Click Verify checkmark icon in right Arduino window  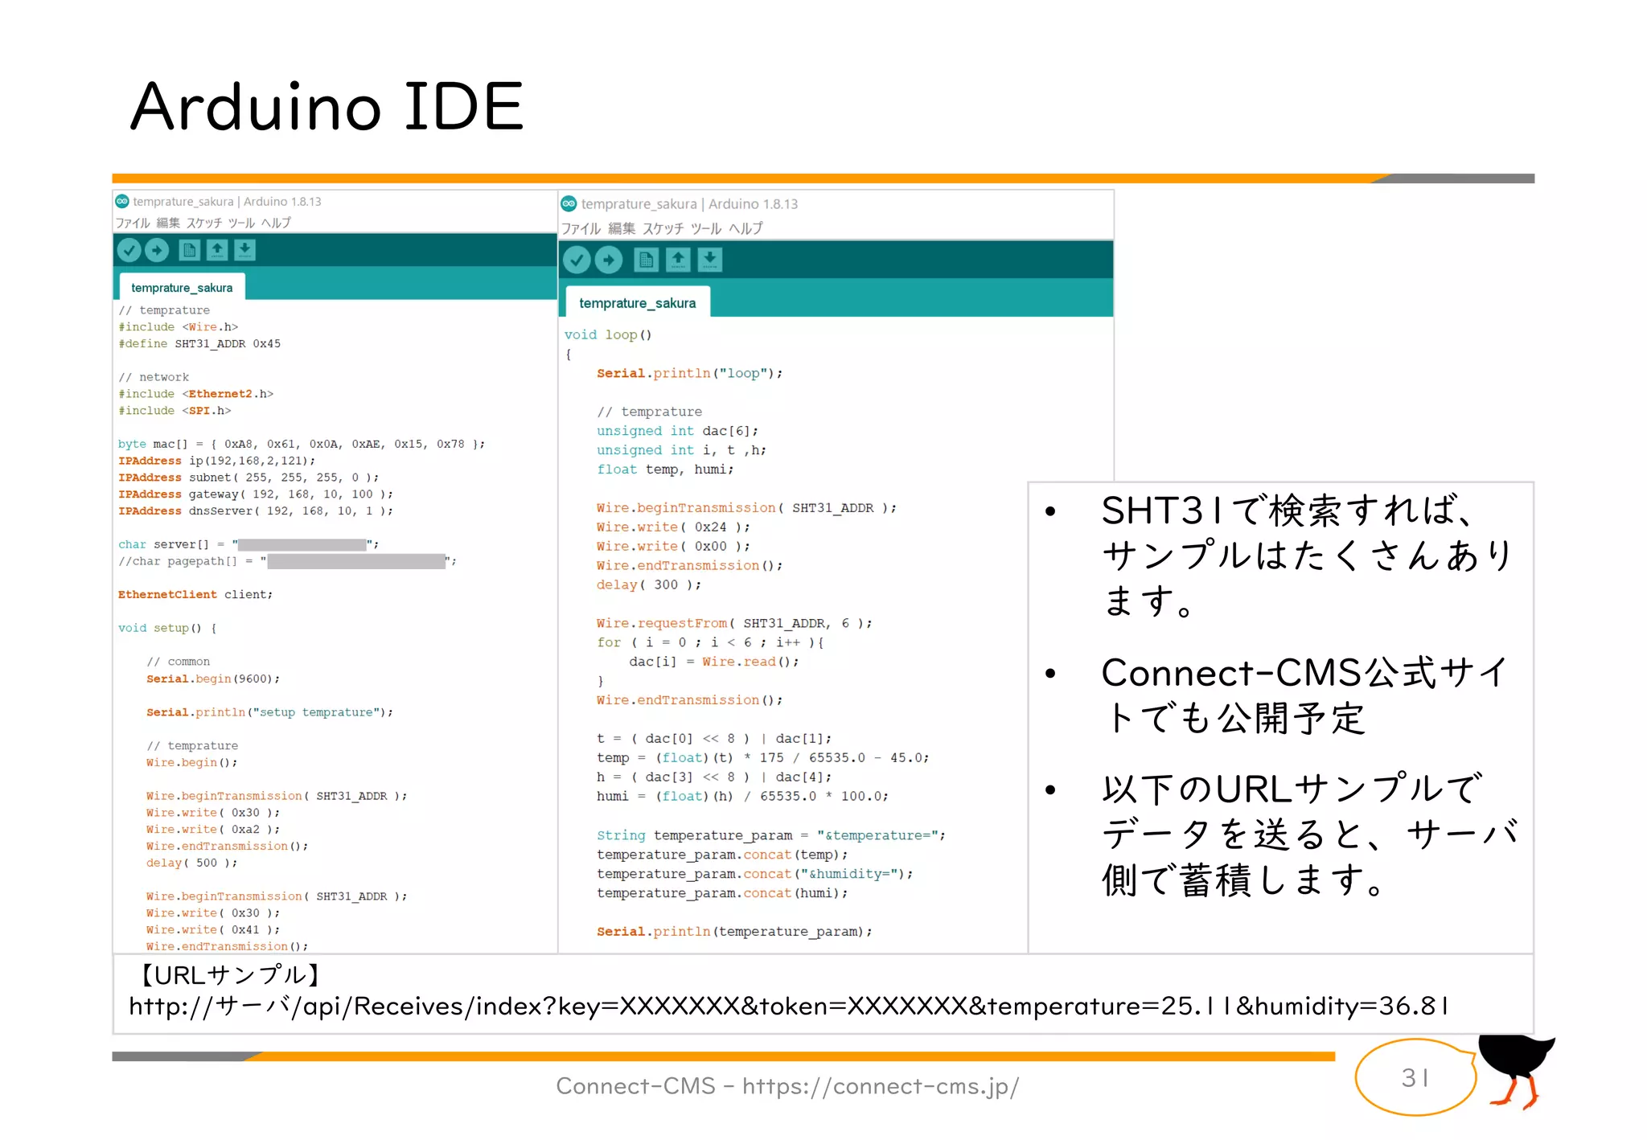pos(577,260)
